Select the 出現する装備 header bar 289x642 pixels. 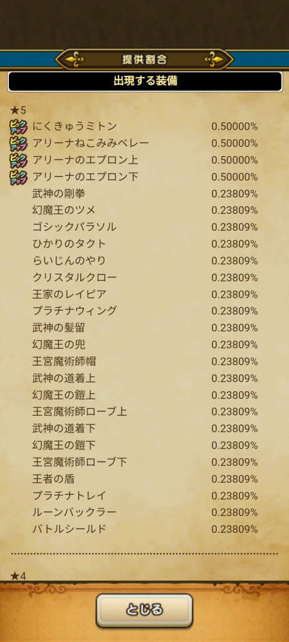[144, 82]
